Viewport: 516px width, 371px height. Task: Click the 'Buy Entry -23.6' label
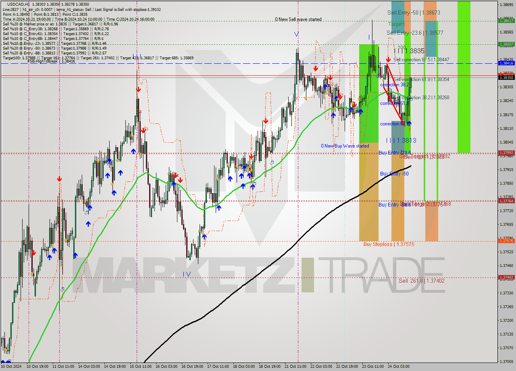pyautogui.click(x=395, y=153)
